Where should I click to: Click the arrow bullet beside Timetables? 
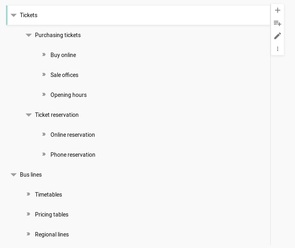pyautogui.click(x=28, y=194)
